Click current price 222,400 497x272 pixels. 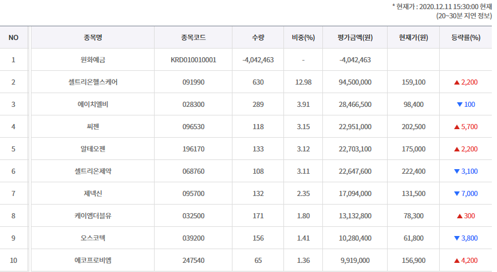(x=413, y=171)
